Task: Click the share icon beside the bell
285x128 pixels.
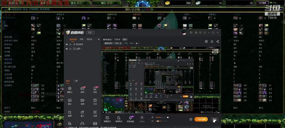Action: coord(218,42)
